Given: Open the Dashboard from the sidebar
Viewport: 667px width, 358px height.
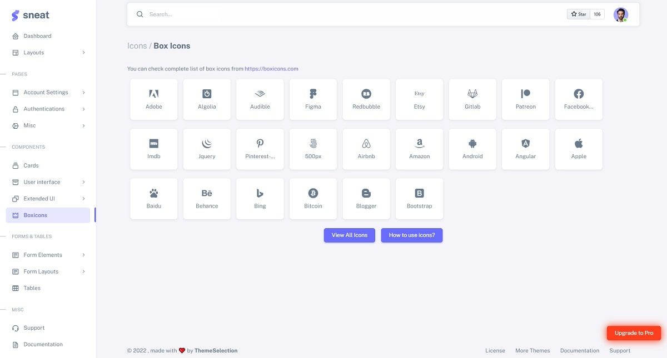Looking at the screenshot, I should pyautogui.click(x=37, y=36).
